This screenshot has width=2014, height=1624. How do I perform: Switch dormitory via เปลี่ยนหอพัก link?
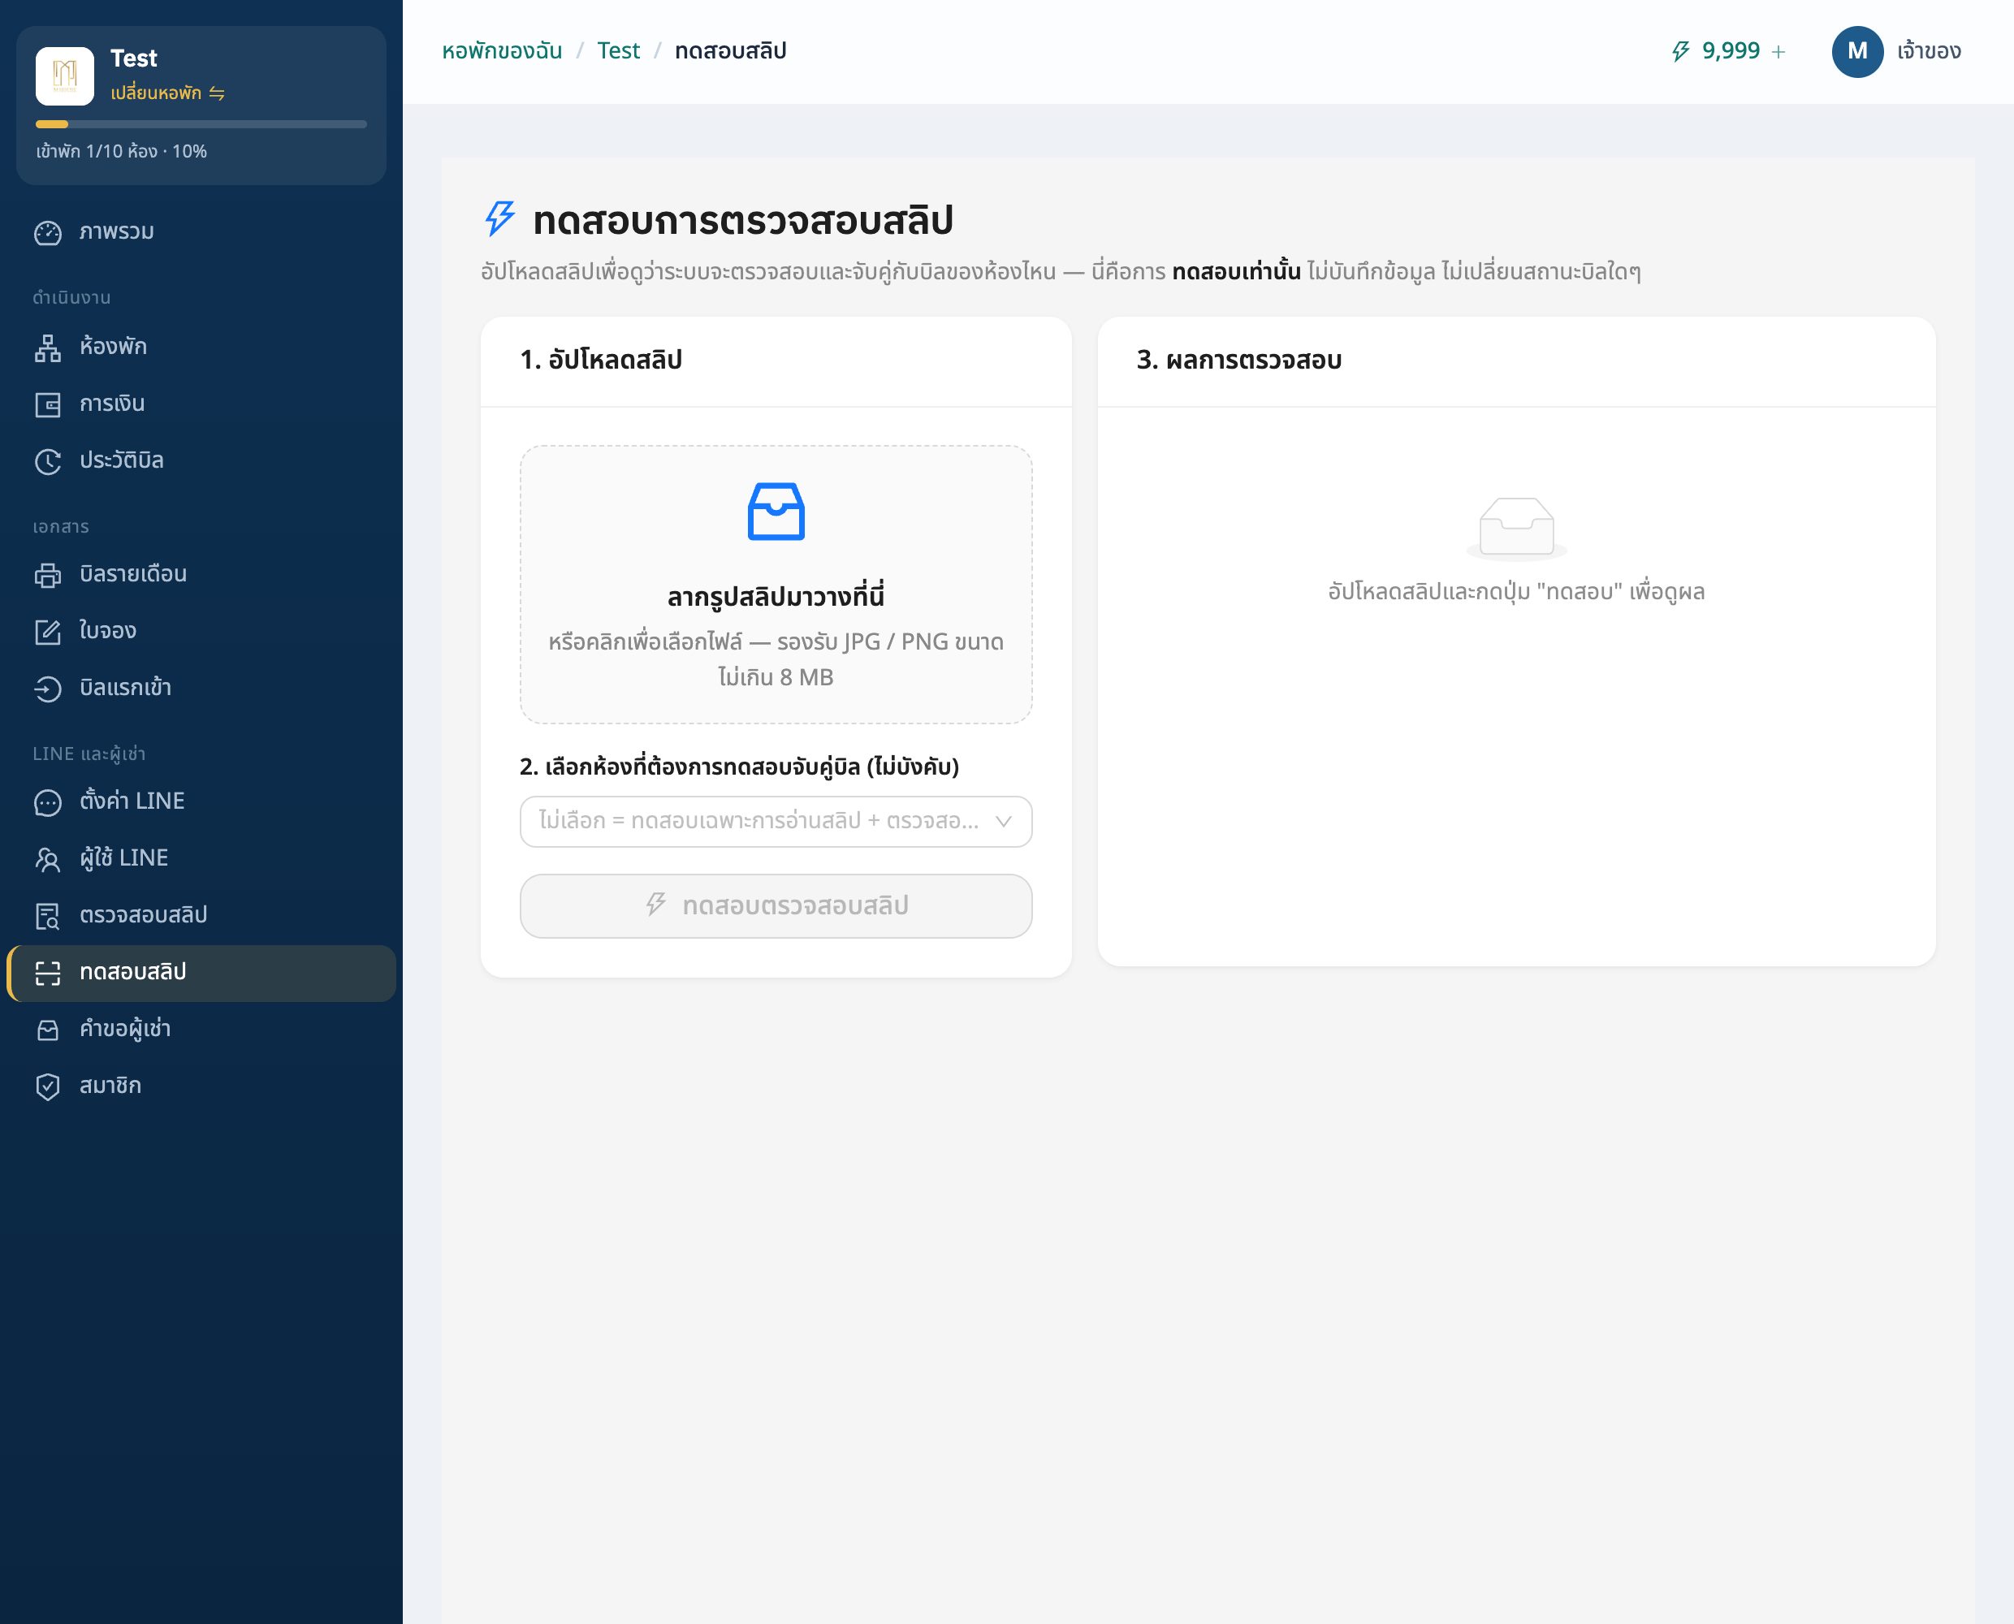(x=167, y=93)
